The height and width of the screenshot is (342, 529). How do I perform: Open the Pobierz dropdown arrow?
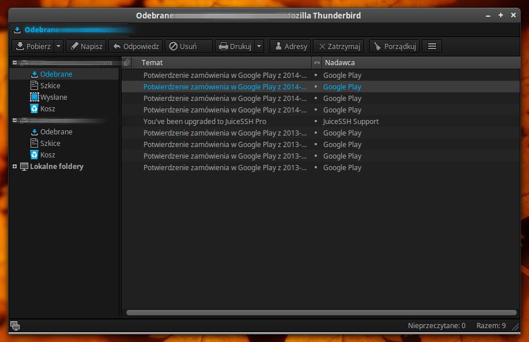pos(58,46)
